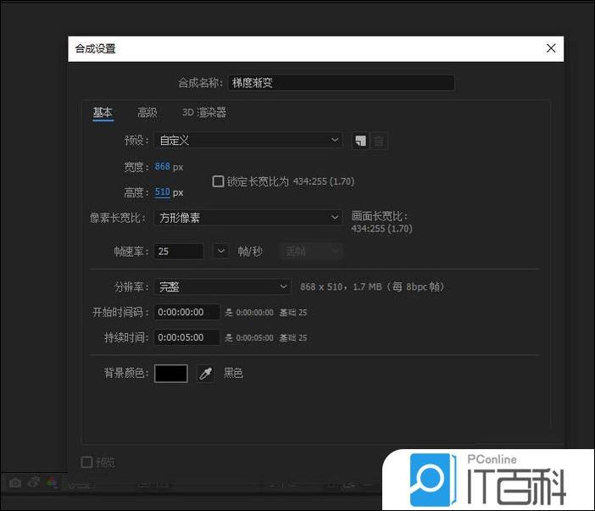Click the black 背景颜色 swatch
Image resolution: width=595 pixels, height=511 pixels.
coord(171,373)
